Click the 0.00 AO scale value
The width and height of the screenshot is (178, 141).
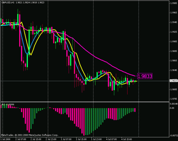pos(172,108)
